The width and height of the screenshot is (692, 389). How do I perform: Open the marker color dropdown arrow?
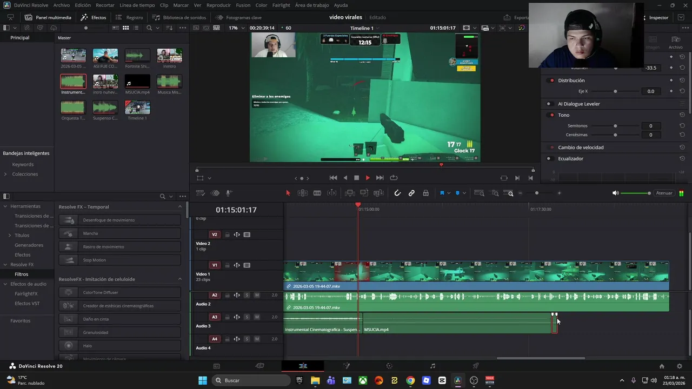pyautogui.click(x=464, y=193)
